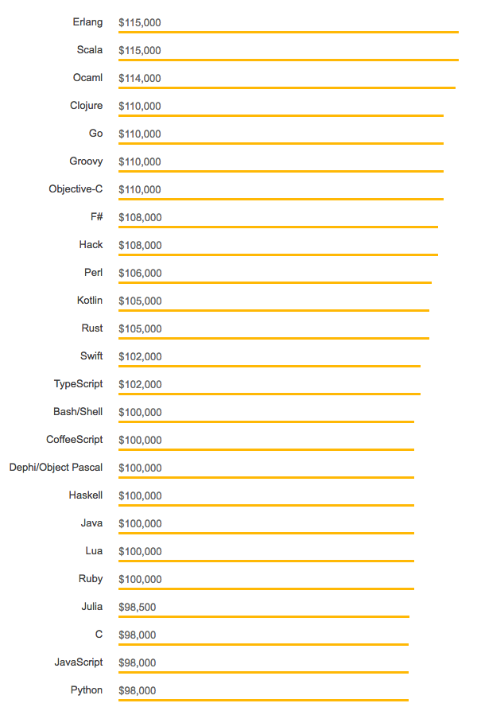Select the TypeScript label
This screenshot has height=707, width=481.
[78, 384]
